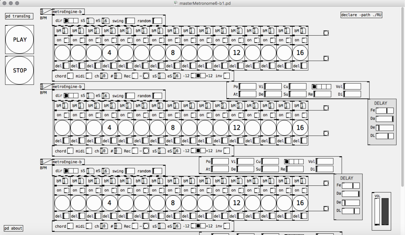Viewport: 405px width, 235px height.
Task: Click the PLAY button
Action: [20, 40]
